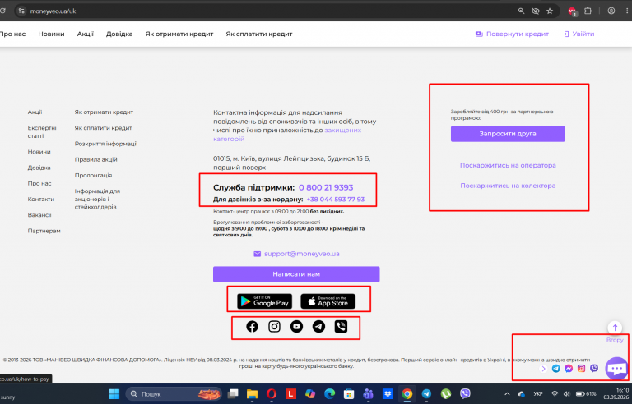Click the crossed-out eye icon in address bar
The width and height of the screenshot is (632, 404).
click(535, 11)
